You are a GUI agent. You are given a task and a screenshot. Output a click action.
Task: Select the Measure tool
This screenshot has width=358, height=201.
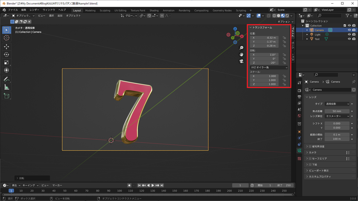tap(7, 87)
